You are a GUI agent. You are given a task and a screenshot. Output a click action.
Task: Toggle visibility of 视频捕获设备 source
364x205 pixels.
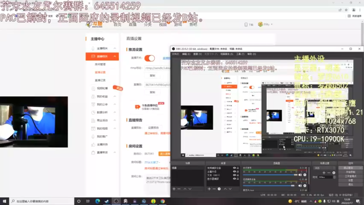[234, 168]
